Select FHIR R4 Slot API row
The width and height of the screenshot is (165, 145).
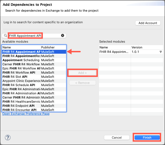click(34, 77)
